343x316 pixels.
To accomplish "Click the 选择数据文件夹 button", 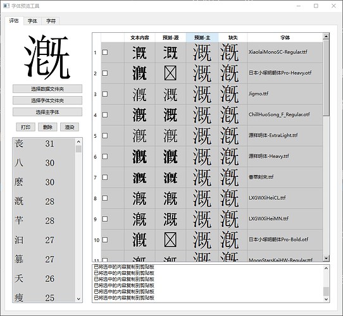I will point(47,89).
